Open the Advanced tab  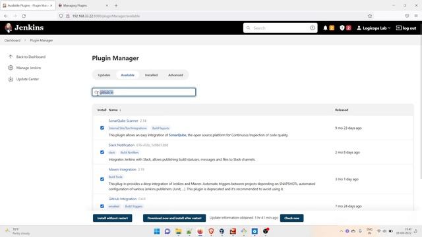[175, 75]
